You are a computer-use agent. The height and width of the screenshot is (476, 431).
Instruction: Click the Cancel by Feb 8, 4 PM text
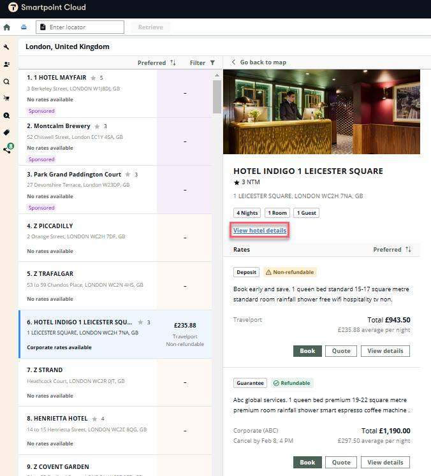263,441
